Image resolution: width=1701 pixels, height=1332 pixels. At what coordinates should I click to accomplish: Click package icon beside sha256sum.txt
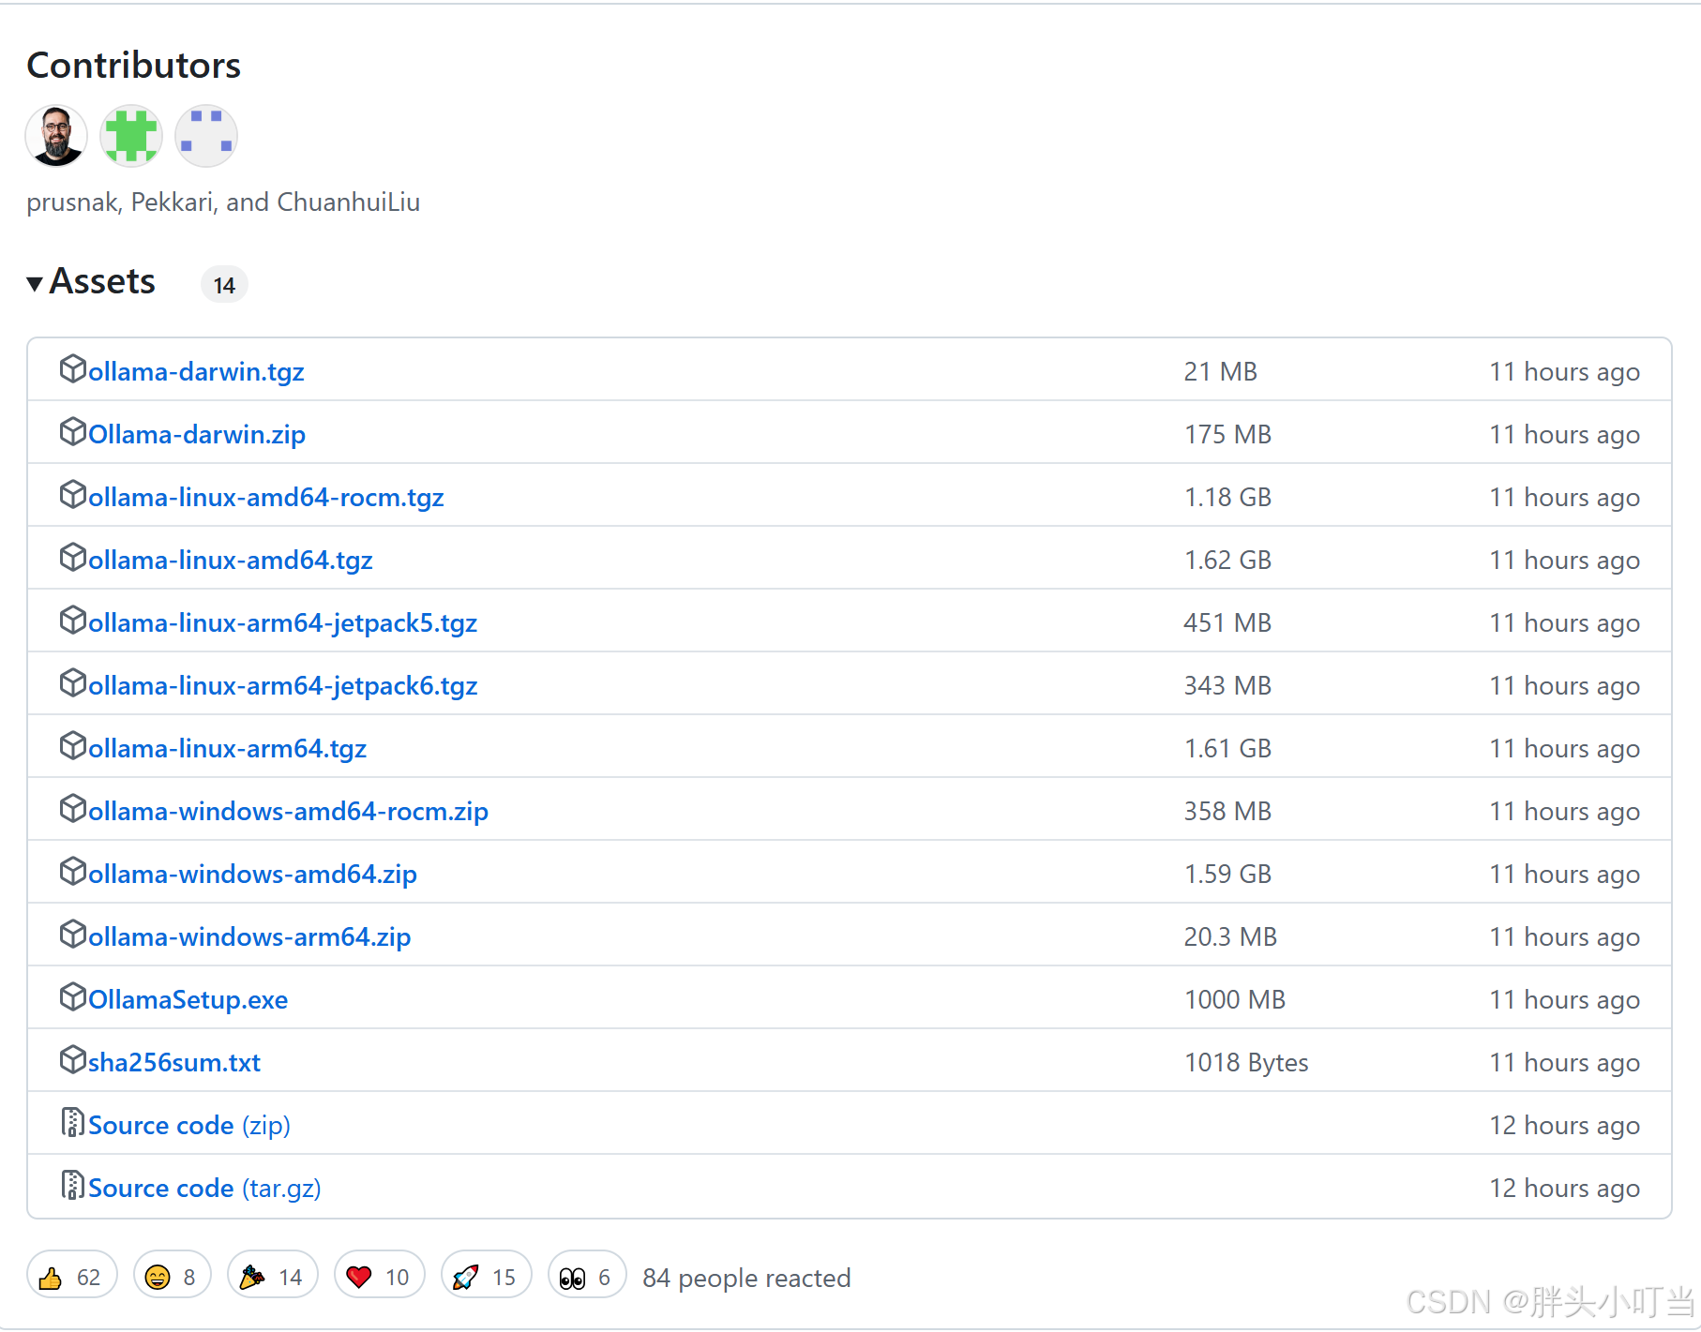click(x=73, y=1060)
